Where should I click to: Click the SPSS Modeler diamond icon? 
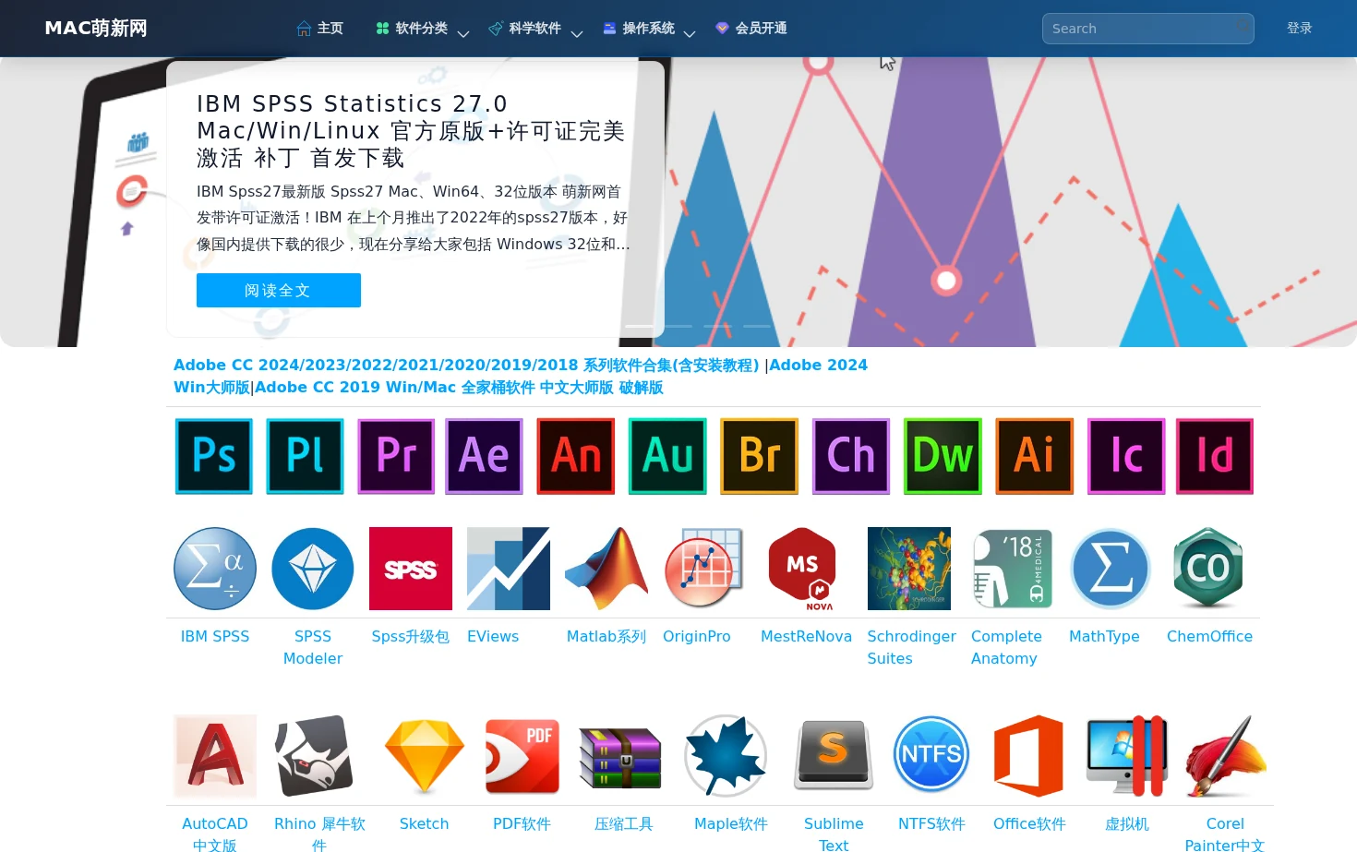(x=313, y=569)
